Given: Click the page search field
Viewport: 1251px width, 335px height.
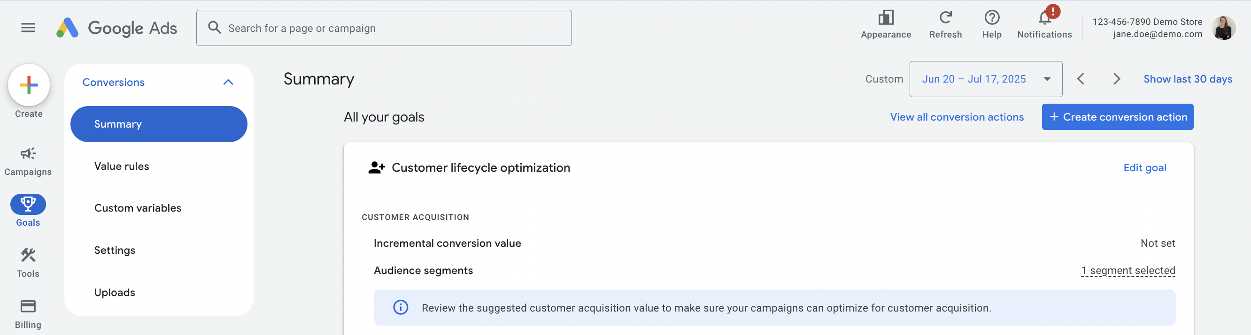Looking at the screenshot, I should pos(384,28).
